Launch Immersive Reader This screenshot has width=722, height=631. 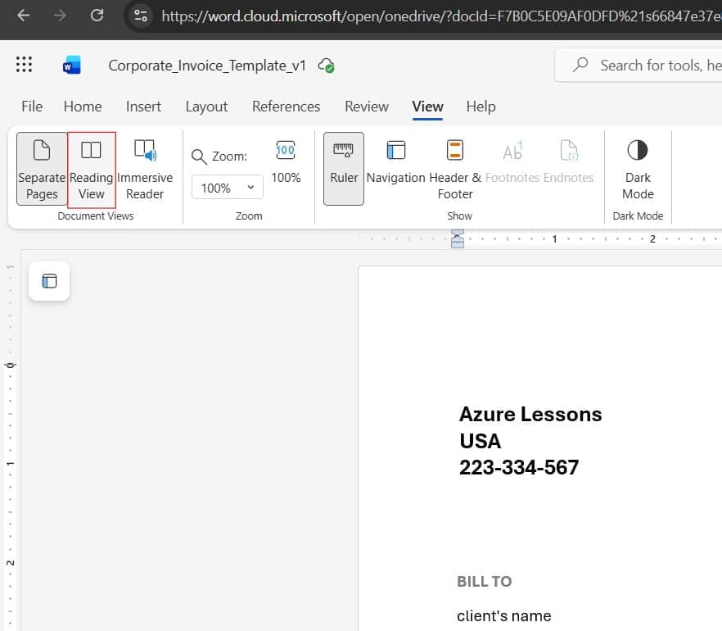point(145,169)
